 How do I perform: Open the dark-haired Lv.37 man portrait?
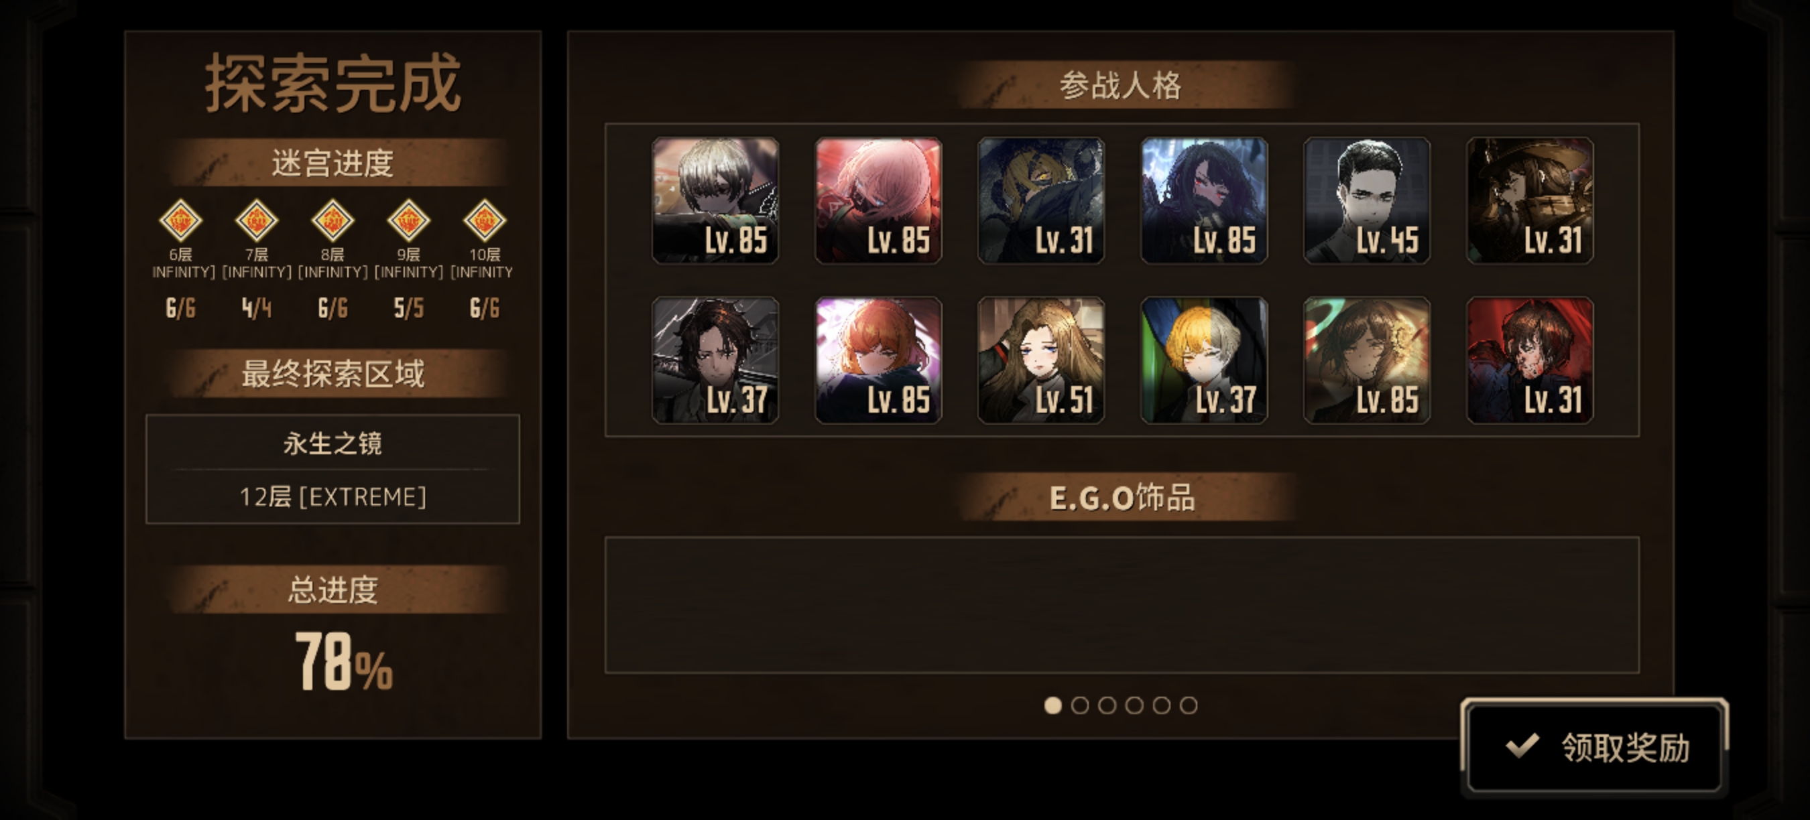click(x=715, y=360)
